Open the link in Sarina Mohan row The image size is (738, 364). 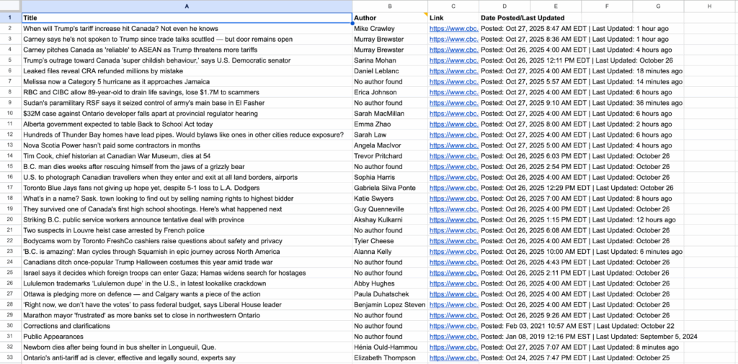click(x=454, y=60)
